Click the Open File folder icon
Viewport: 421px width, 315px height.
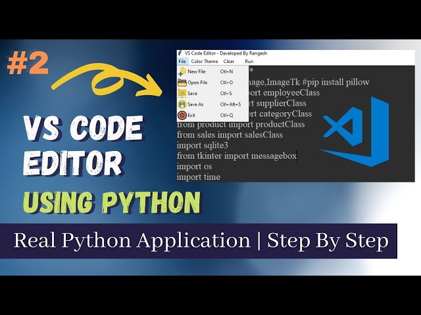(x=182, y=83)
